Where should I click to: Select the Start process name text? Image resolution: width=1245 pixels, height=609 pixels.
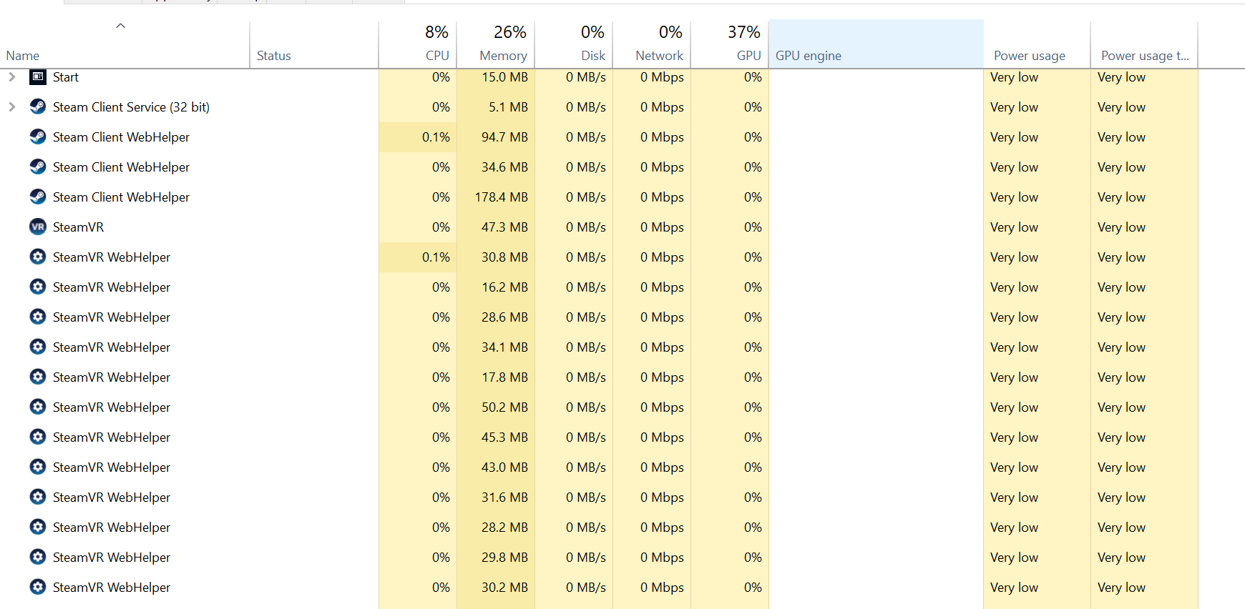pos(66,76)
